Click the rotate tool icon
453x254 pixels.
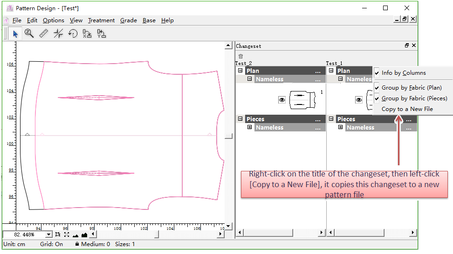point(73,33)
